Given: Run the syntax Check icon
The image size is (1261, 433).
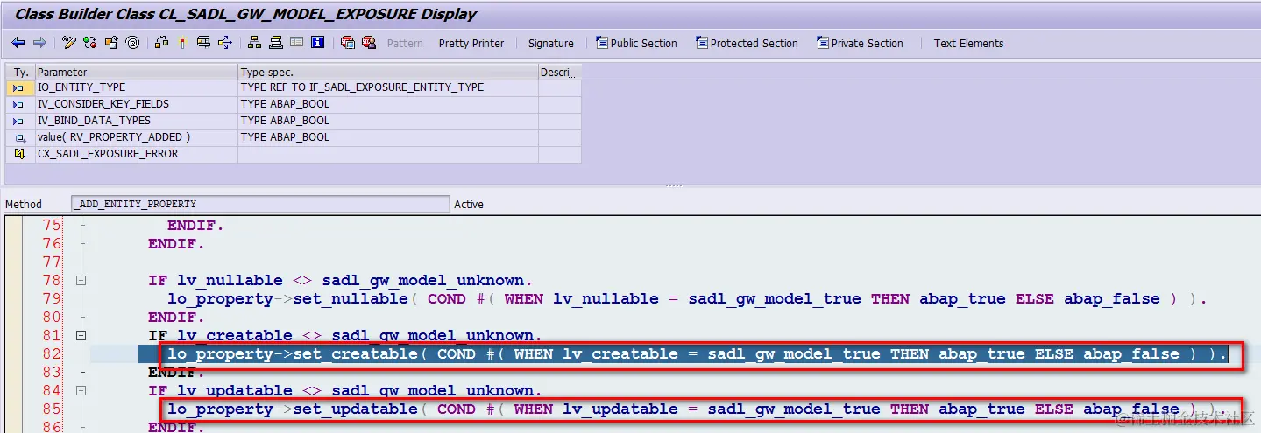Looking at the screenshot, I should pyautogui.click(x=161, y=43).
